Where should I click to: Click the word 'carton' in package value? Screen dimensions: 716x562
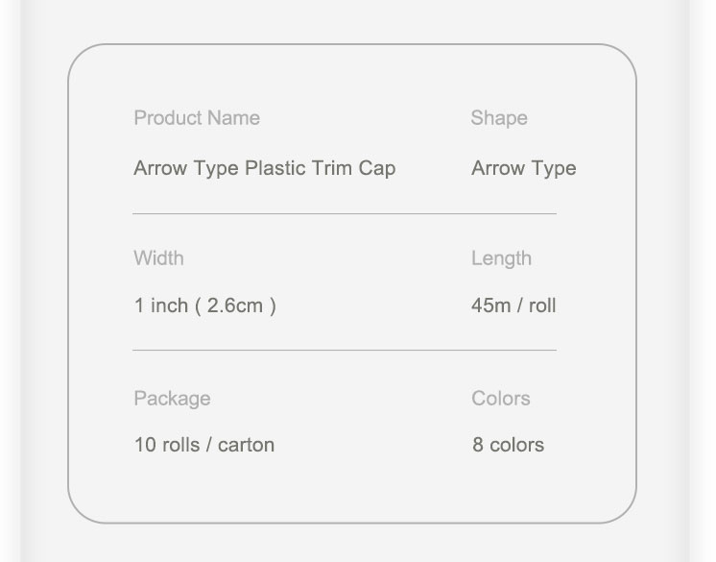click(x=246, y=445)
